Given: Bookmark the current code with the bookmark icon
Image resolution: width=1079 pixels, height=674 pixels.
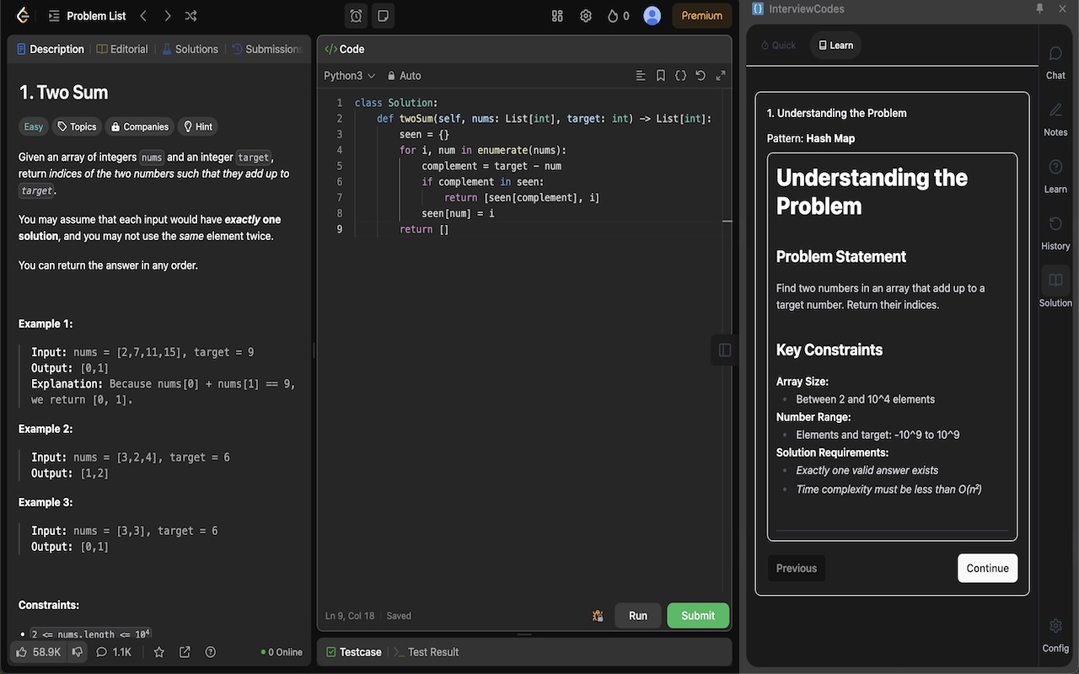Looking at the screenshot, I should [660, 75].
